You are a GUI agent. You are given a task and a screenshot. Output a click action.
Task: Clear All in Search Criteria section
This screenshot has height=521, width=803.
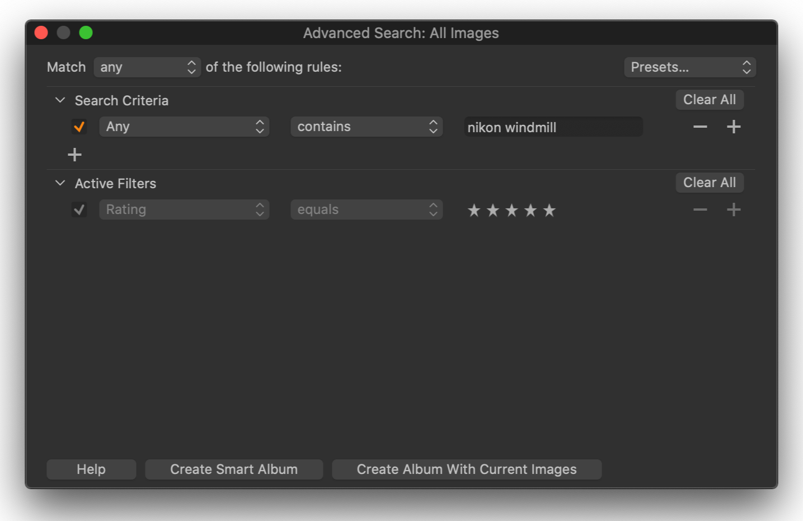tap(710, 100)
